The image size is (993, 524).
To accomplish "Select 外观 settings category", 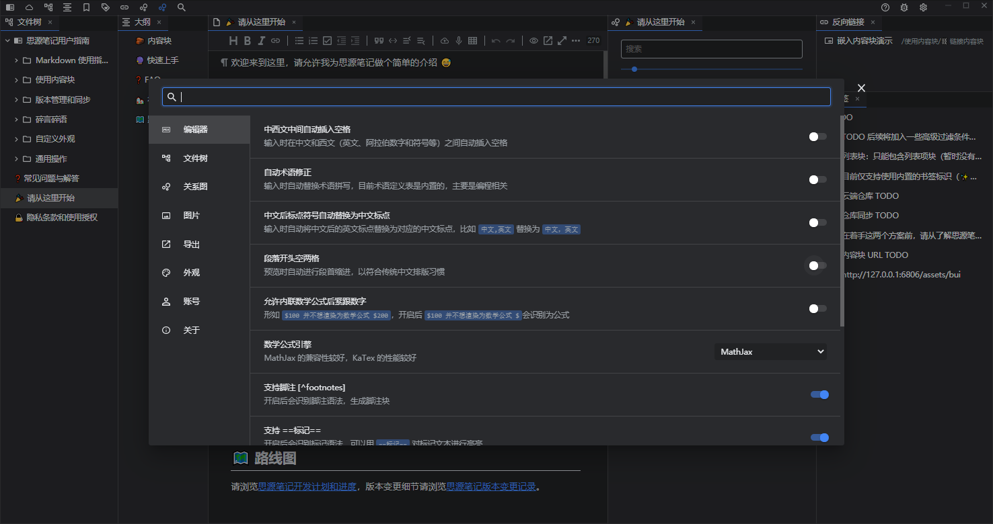I will point(191,273).
